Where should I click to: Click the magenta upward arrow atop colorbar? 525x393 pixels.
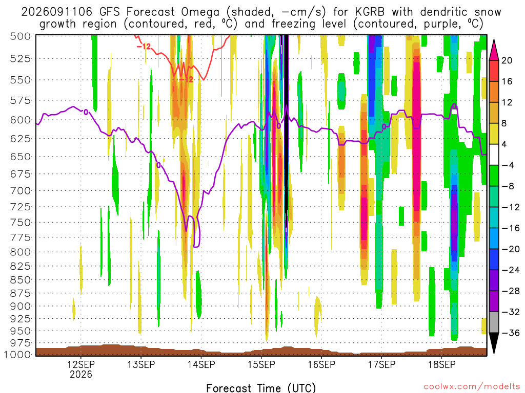click(494, 50)
